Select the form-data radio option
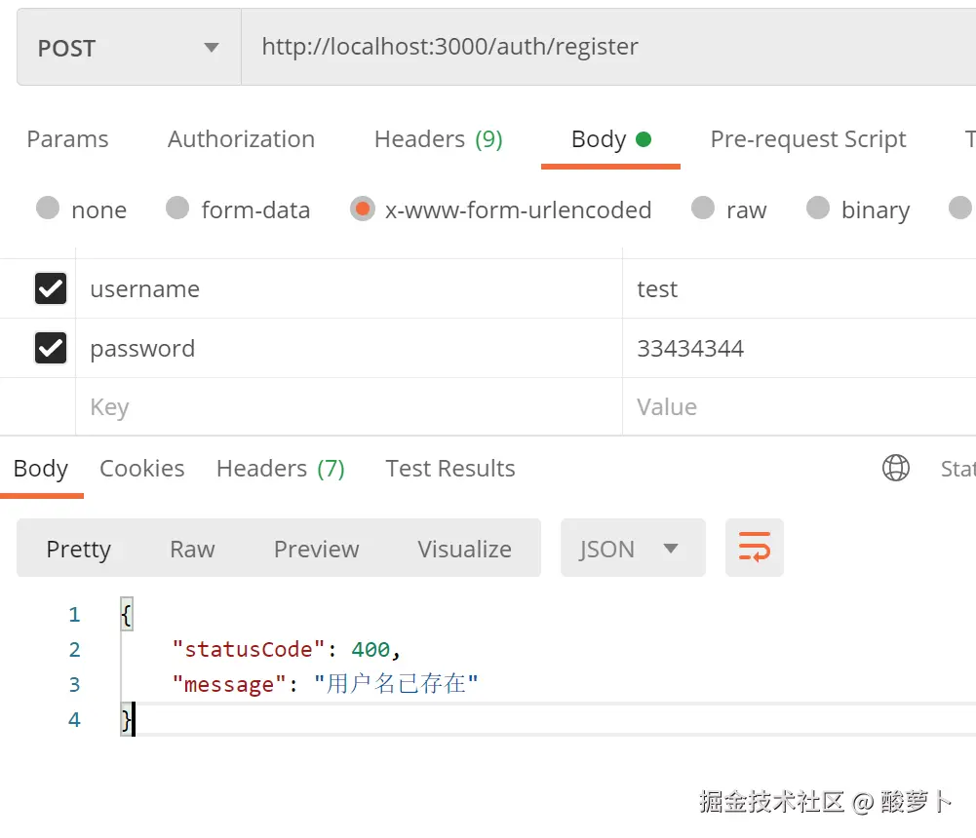 pos(177,209)
